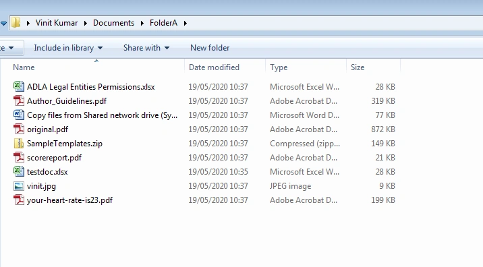Click 77 KB size cell
Image resolution: width=483 pixels, height=267 pixels.
[x=385, y=115]
